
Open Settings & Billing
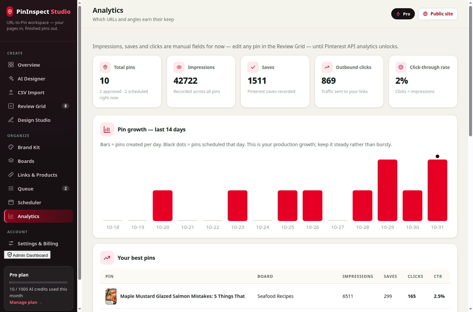coord(38,244)
